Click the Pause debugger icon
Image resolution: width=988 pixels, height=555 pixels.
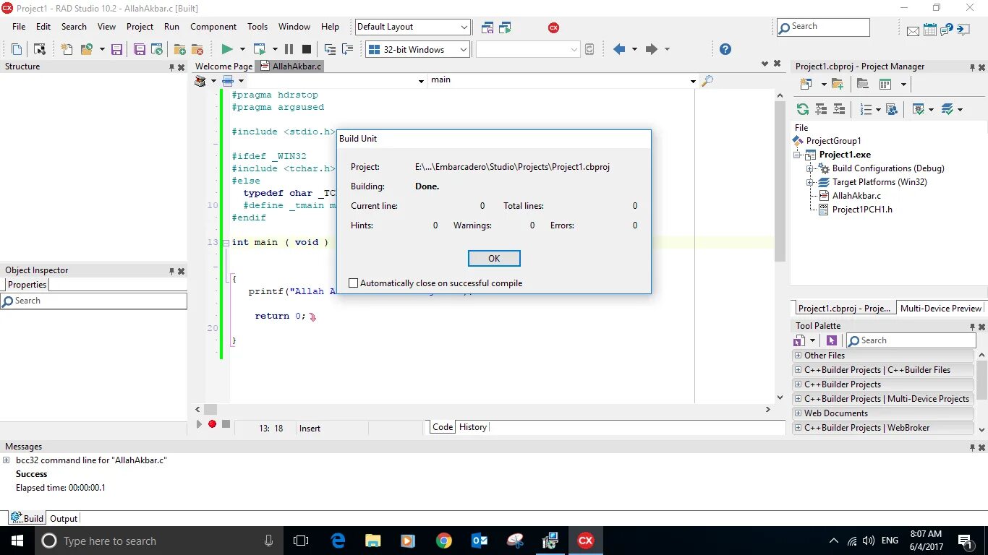point(289,49)
